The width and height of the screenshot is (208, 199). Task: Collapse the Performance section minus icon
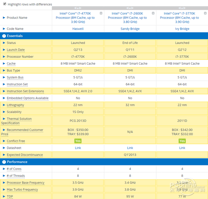(x=4, y=162)
